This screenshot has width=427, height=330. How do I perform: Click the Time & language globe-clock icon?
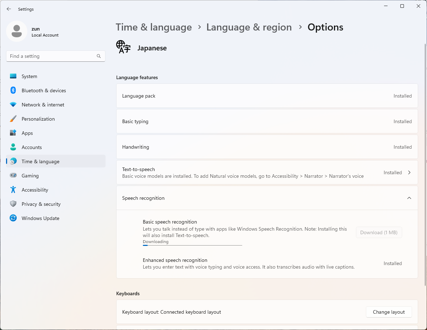coord(13,161)
